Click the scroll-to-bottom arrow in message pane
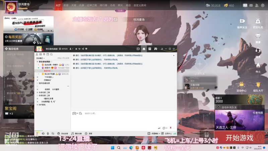Image resolution: width=268 pixels, height=151 pixels. click(x=174, y=55)
